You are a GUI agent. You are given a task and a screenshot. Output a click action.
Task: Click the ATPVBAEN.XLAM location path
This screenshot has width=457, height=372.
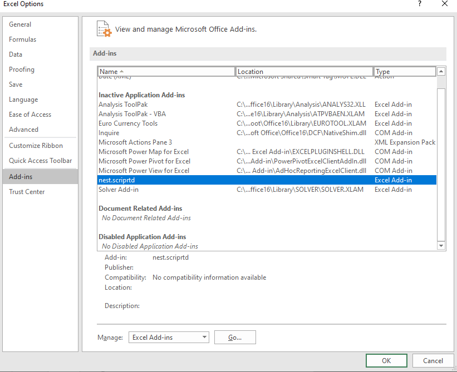[301, 114]
